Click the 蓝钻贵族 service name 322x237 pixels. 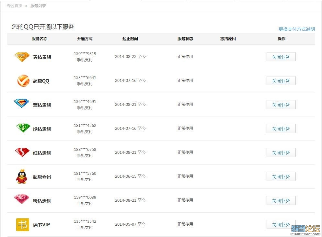click(x=42, y=105)
